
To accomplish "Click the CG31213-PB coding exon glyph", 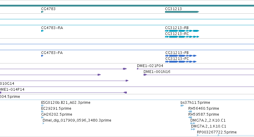I will click(181, 56).
